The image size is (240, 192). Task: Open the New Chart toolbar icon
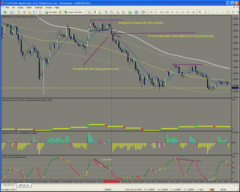point(5,12)
